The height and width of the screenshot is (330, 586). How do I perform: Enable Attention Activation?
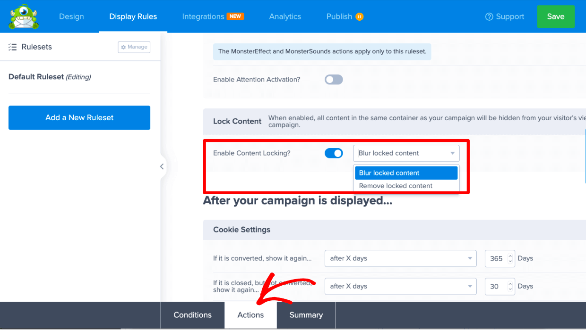[x=334, y=79]
